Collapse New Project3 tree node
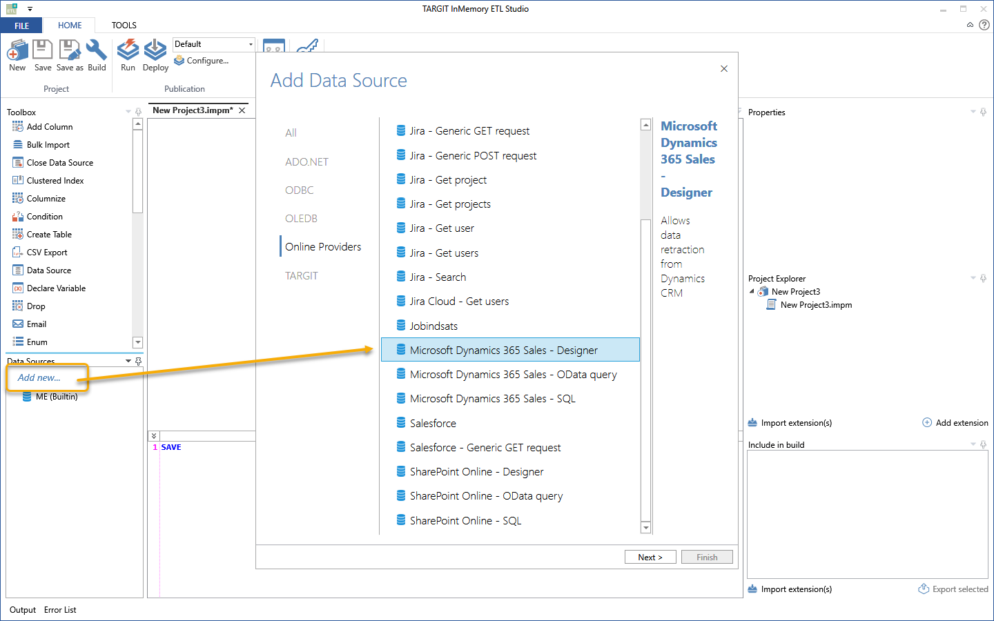The width and height of the screenshot is (994, 621). 752,291
